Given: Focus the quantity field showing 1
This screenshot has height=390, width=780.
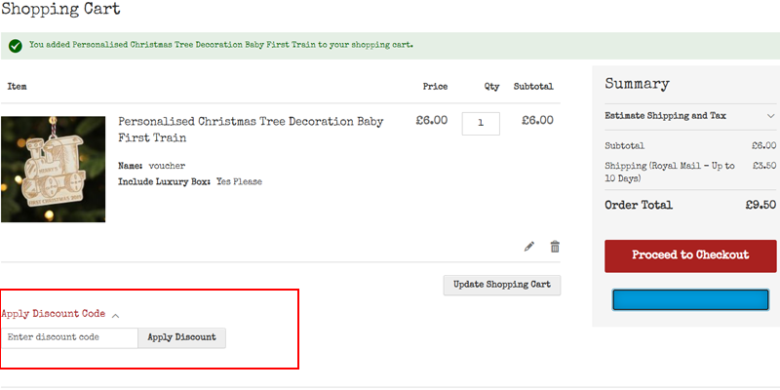Looking at the screenshot, I should [x=481, y=124].
